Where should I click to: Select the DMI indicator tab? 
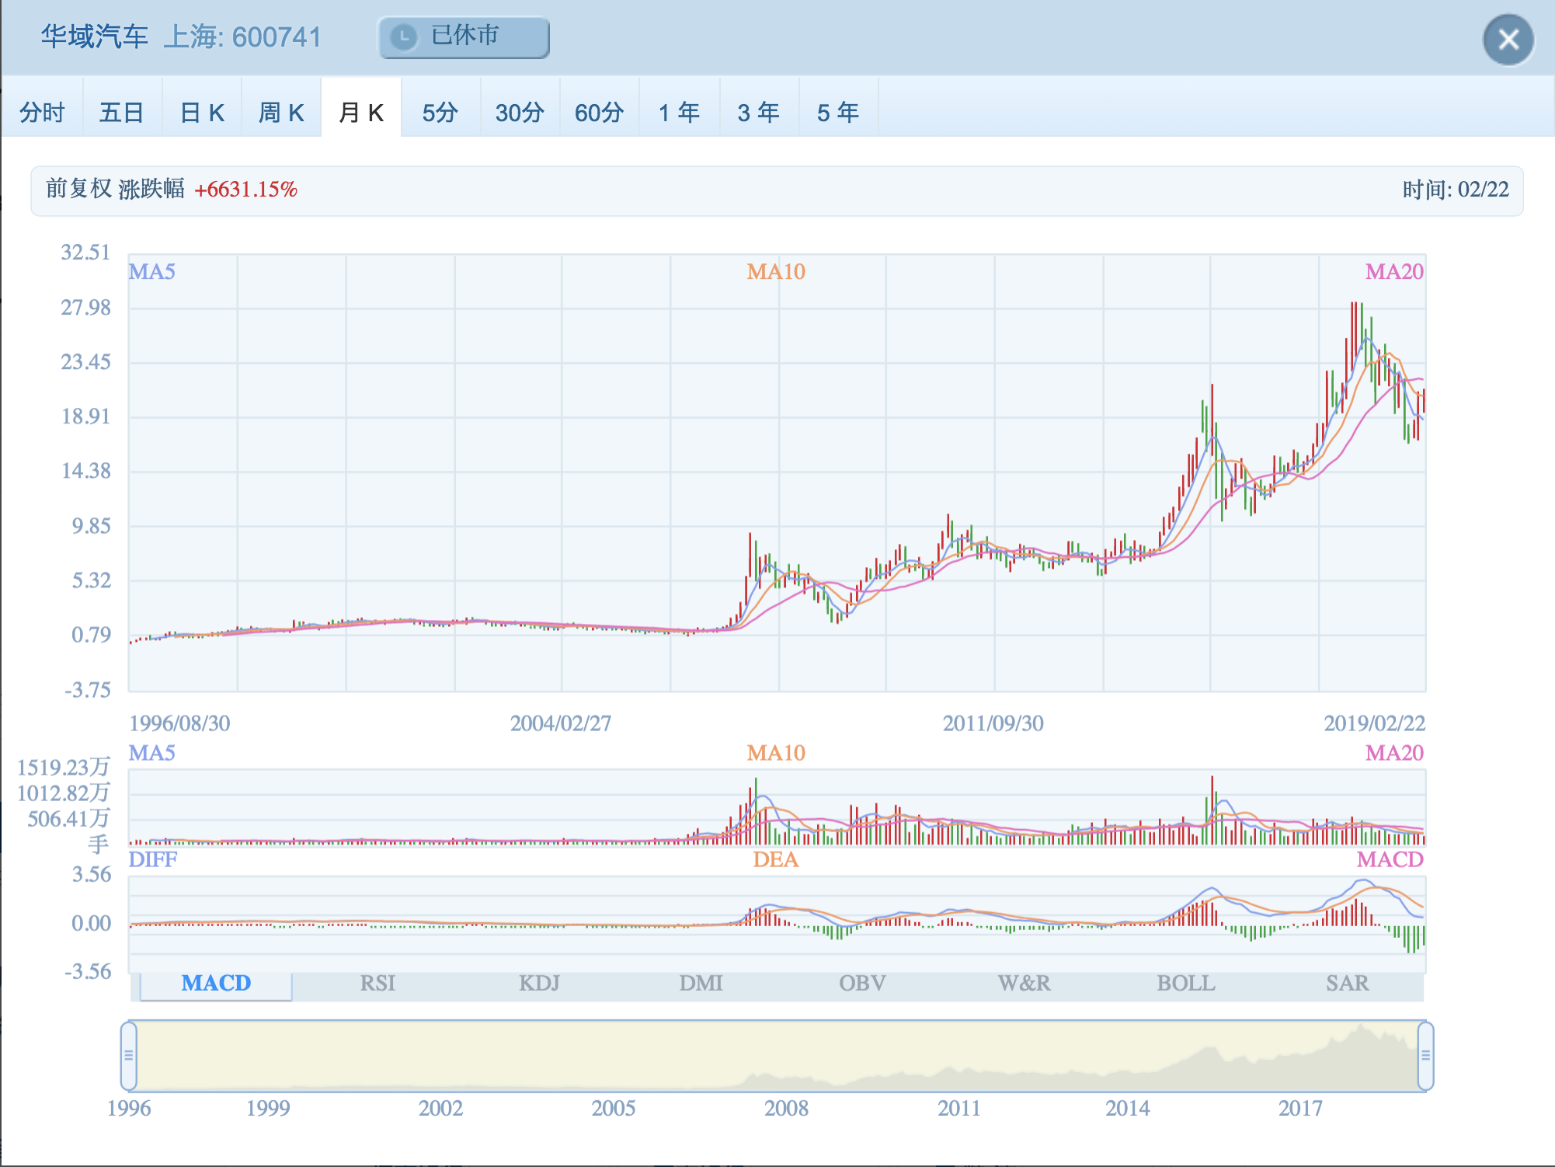point(701,984)
